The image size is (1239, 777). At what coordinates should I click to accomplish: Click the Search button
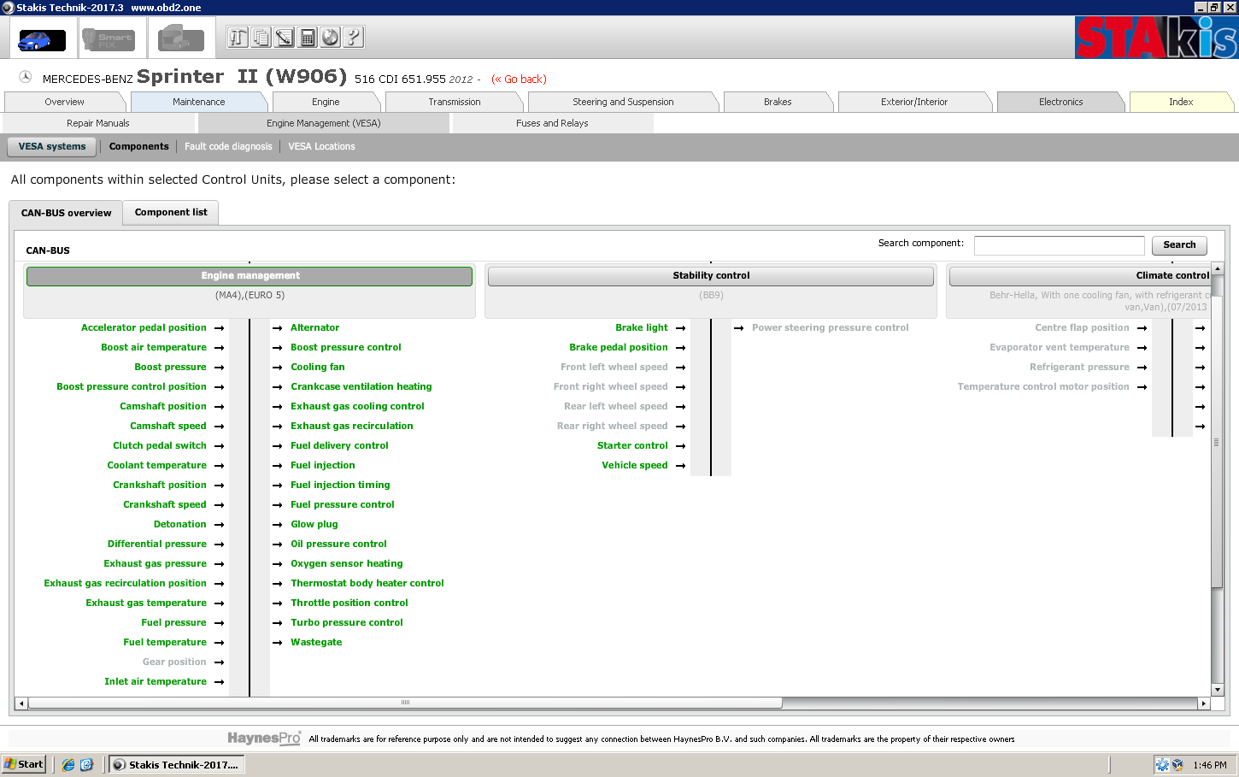click(1178, 245)
